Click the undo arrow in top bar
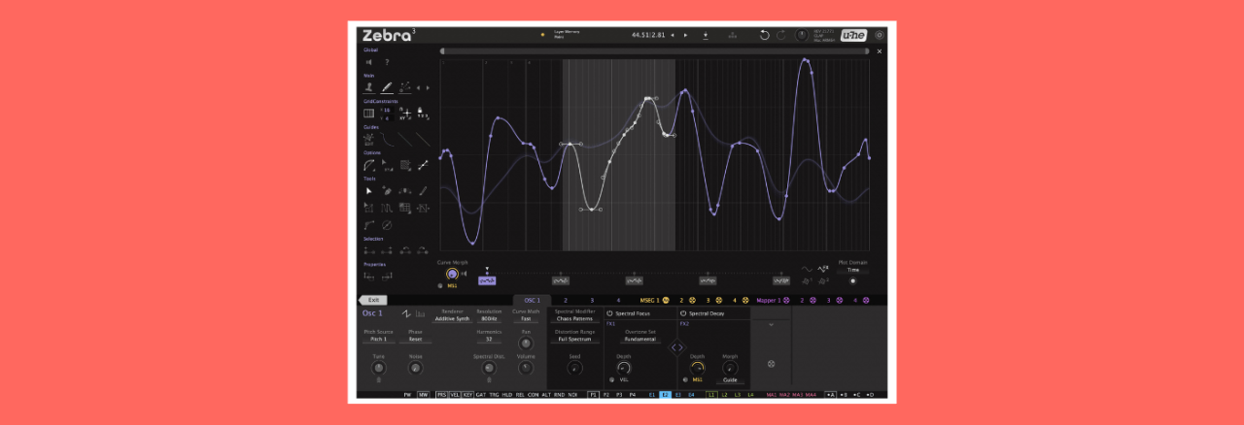 [764, 35]
